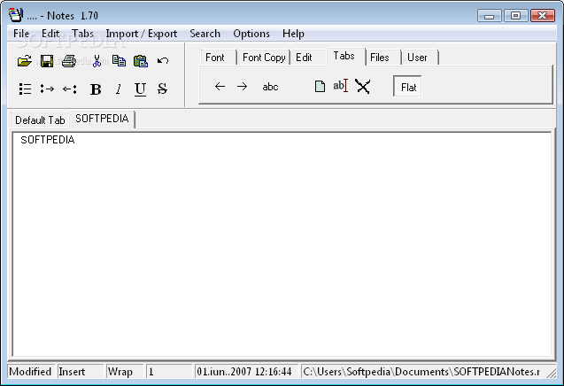Switch to the Edit toolbar tab

click(x=307, y=58)
